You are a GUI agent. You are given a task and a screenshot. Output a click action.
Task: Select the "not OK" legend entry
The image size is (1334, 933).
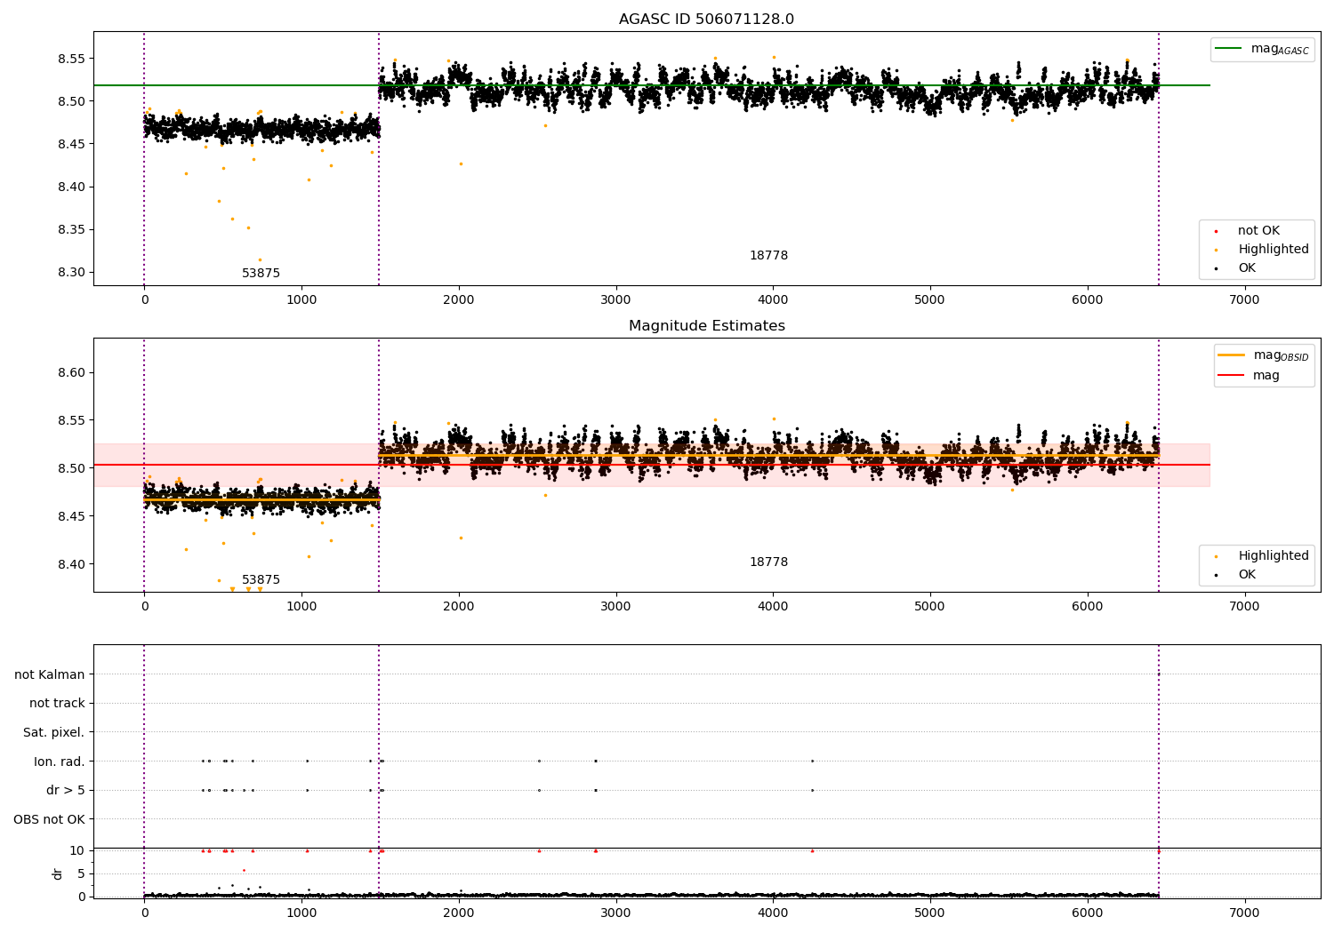coord(1258,231)
